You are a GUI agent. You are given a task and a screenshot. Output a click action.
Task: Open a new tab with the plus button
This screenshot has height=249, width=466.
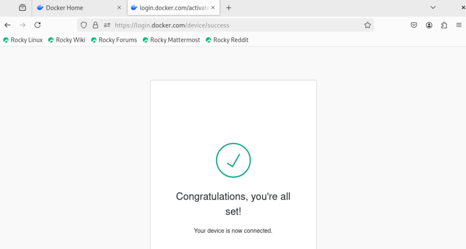[228, 8]
